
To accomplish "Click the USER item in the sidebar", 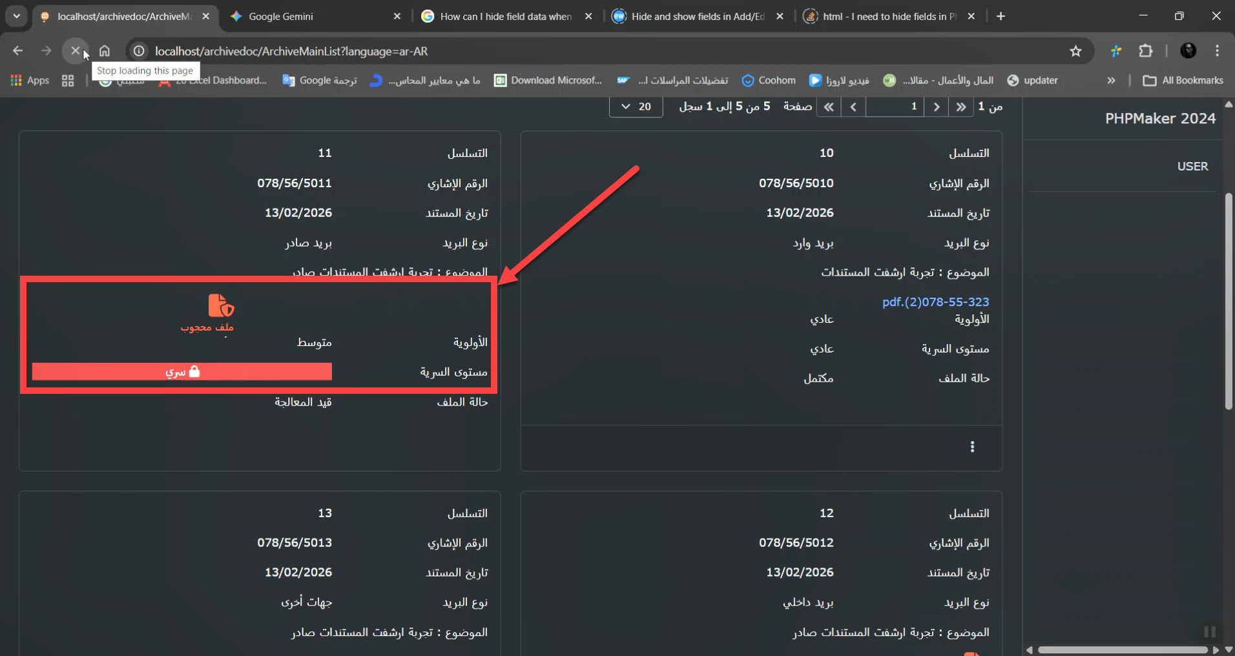I will (x=1192, y=167).
